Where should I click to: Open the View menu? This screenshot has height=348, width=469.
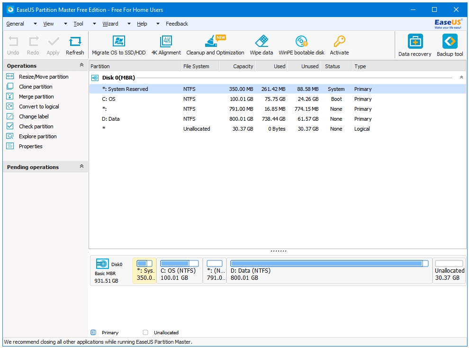pyautogui.click(x=48, y=24)
